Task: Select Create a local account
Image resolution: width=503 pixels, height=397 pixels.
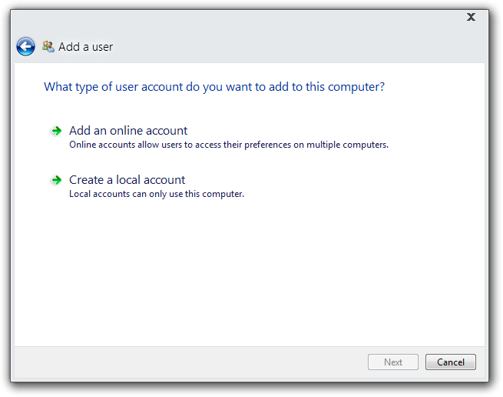Action: pos(127,180)
